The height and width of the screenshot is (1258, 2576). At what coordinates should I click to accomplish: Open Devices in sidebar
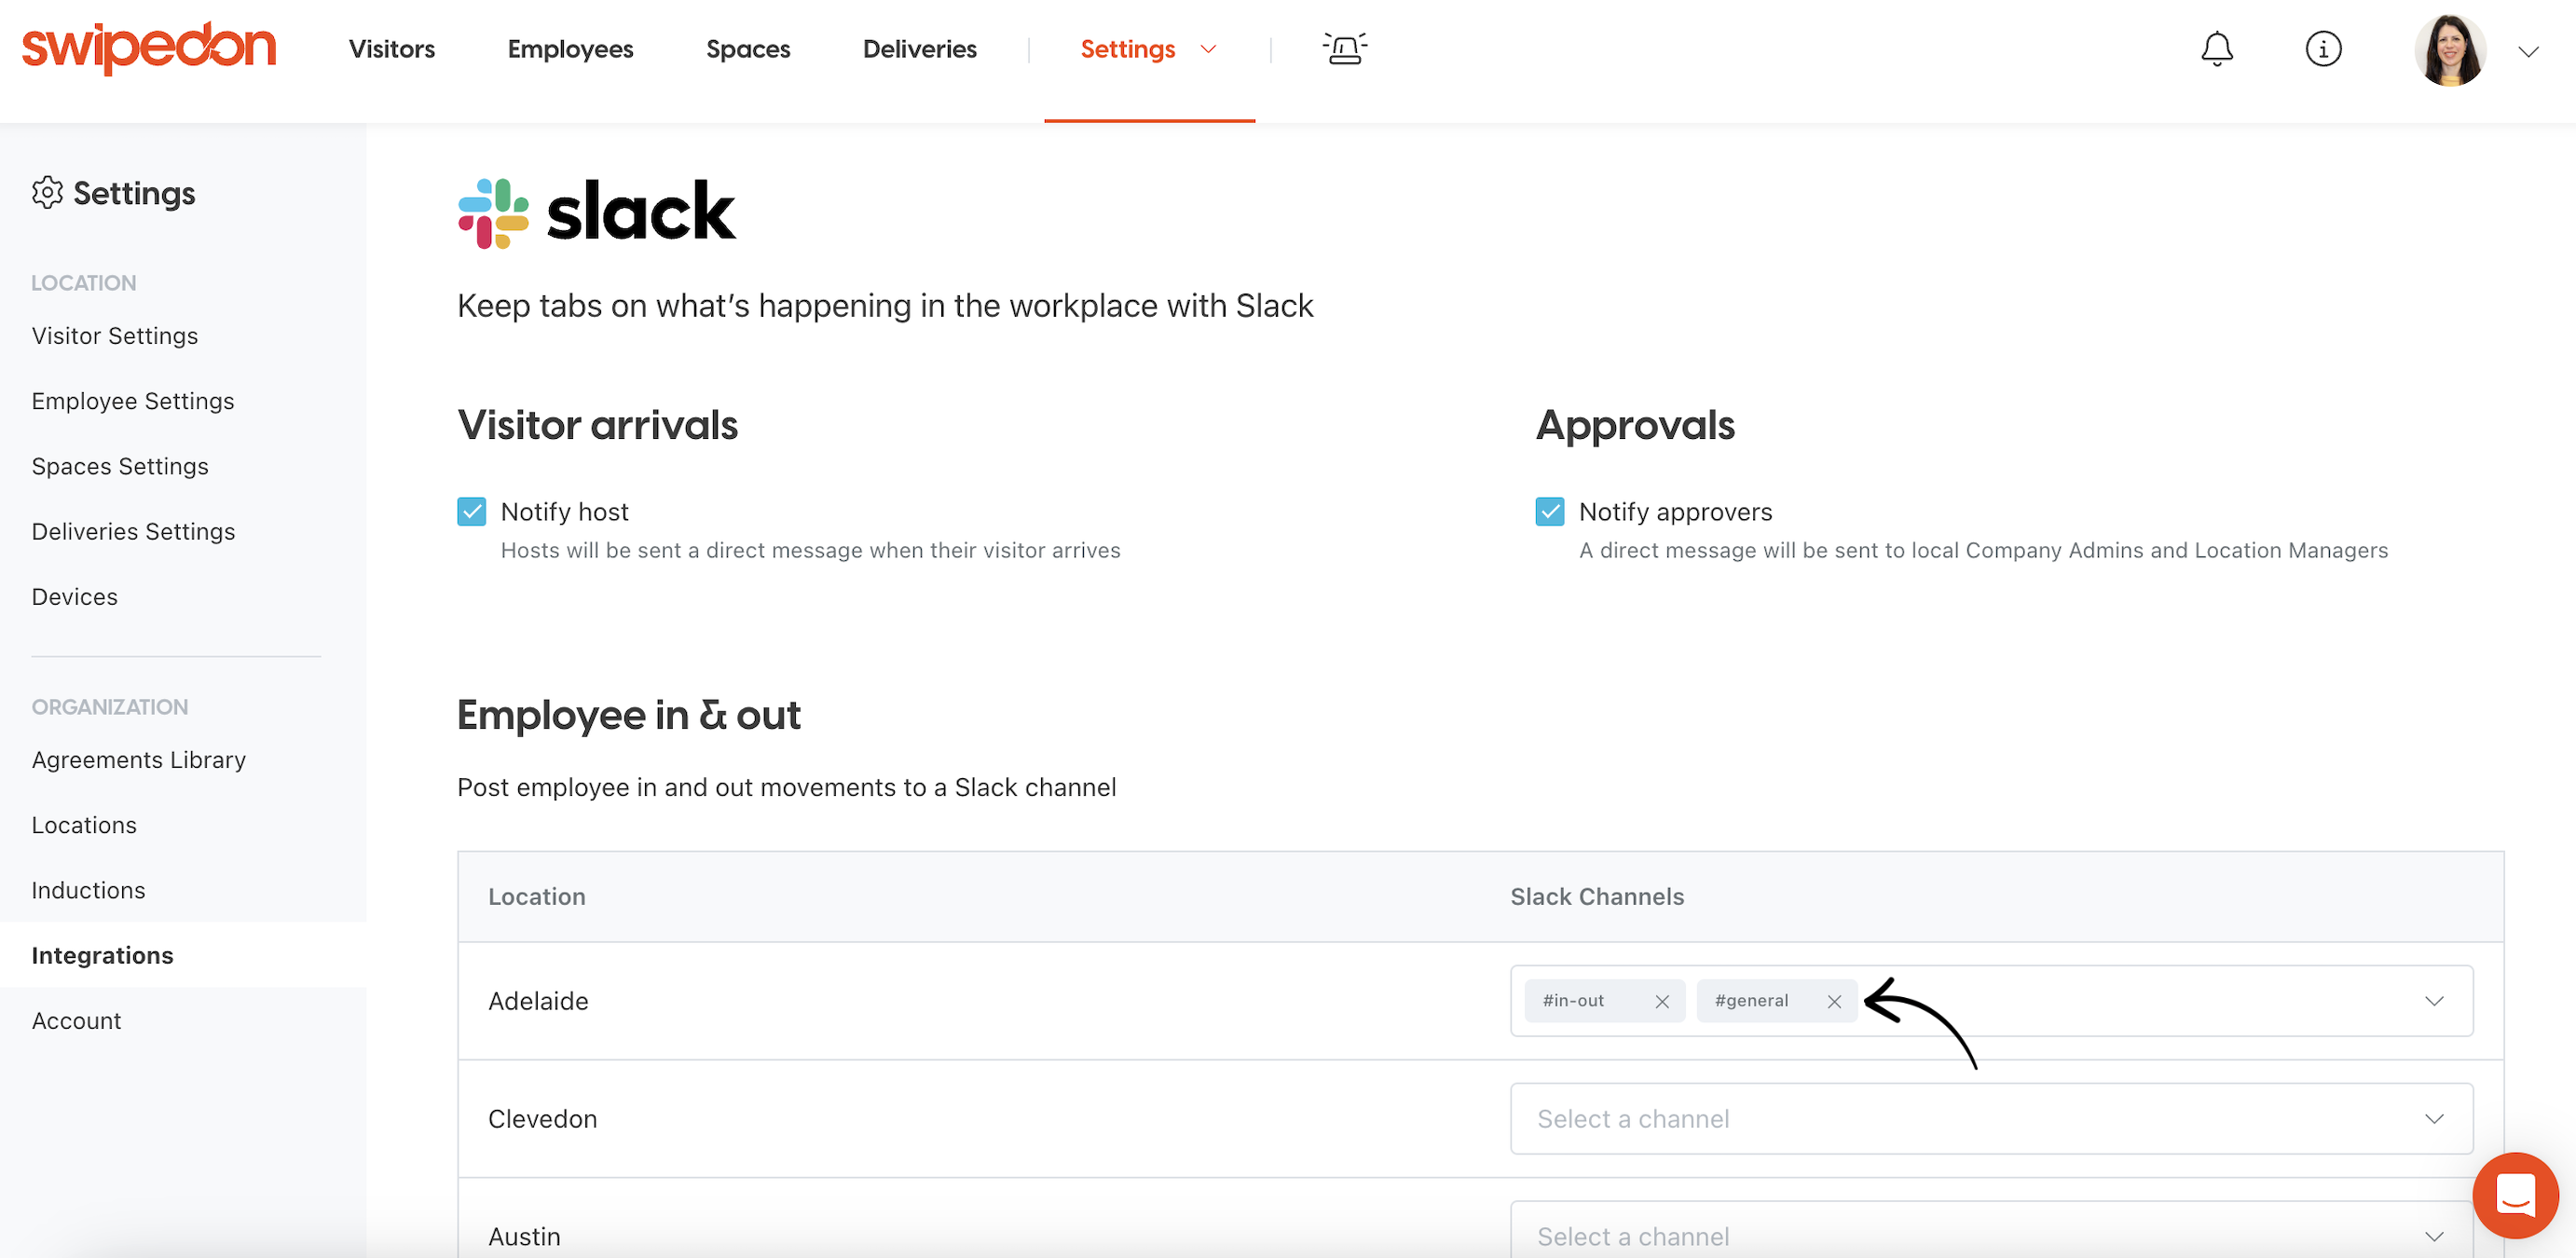(75, 597)
